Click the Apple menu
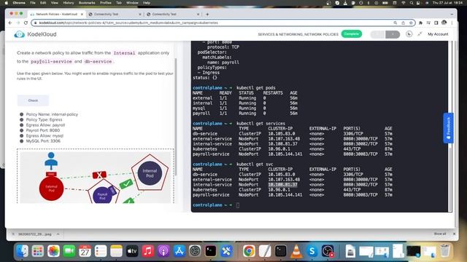 pyautogui.click(x=7, y=3)
